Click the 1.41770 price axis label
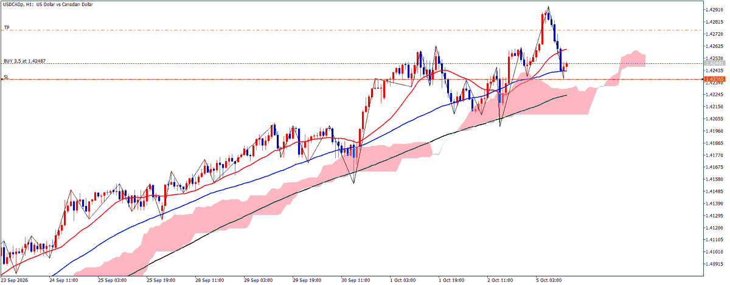730x285 pixels. (x=715, y=156)
